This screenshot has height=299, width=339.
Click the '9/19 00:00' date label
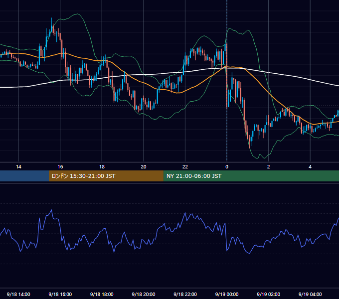click(227, 294)
